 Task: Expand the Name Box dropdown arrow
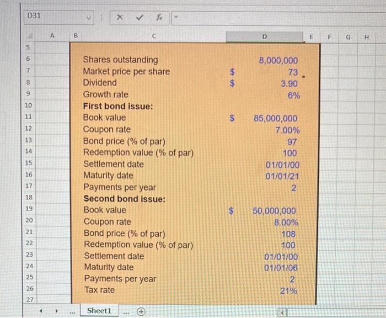89,18
